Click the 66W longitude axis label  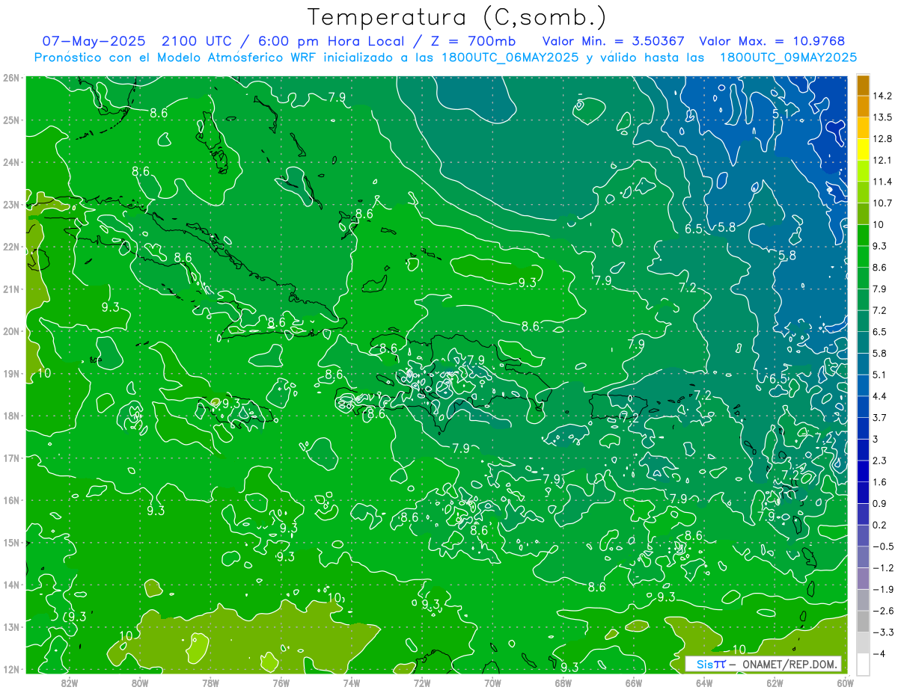pos(634,682)
